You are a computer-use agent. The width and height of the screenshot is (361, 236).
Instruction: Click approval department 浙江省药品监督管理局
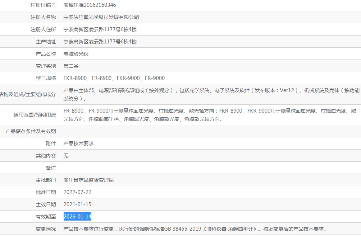(x=88, y=180)
